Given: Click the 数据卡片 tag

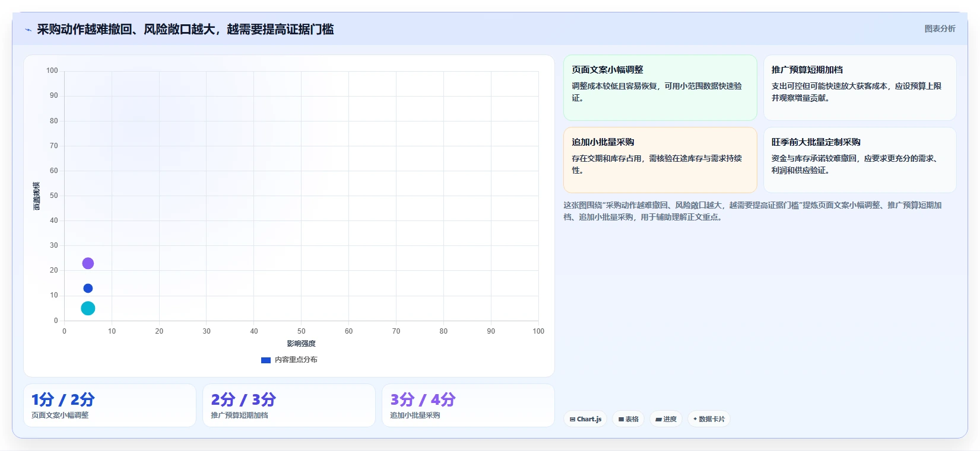Looking at the screenshot, I should tap(709, 419).
